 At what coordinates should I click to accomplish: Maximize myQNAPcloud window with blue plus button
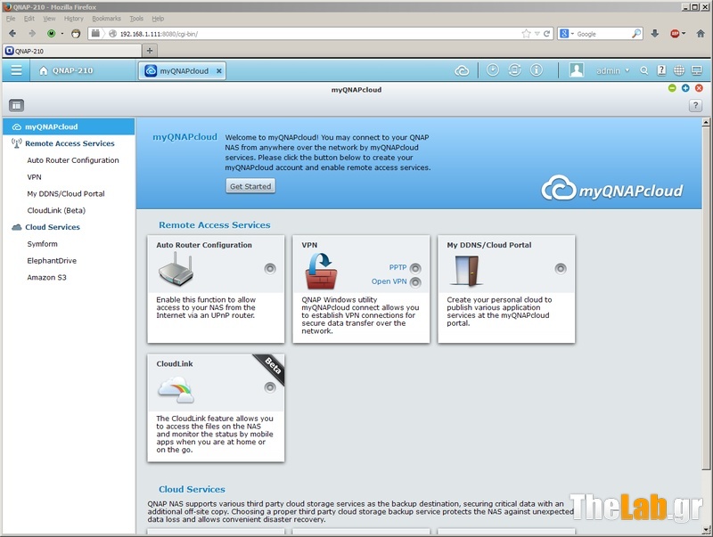pyautogui.click(x=685, y=88)
